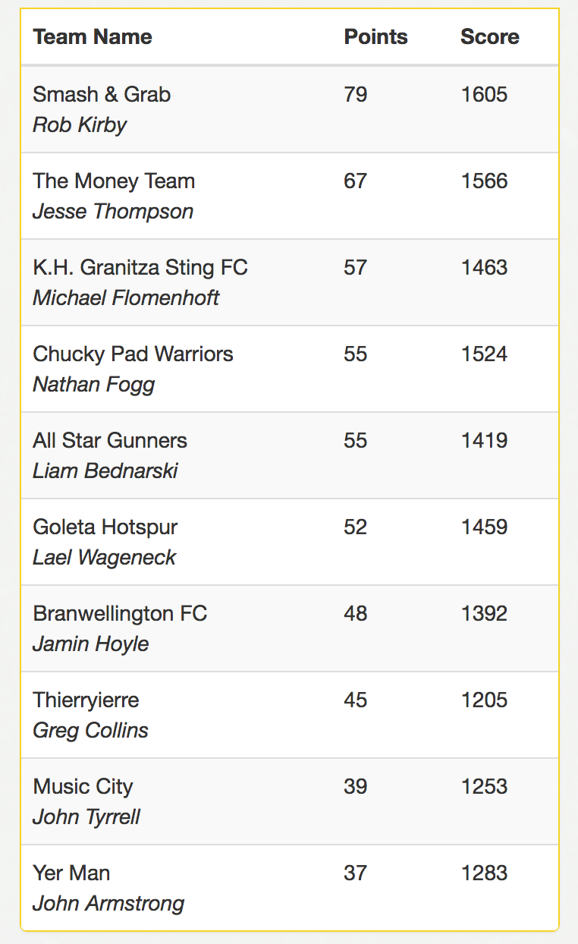Viewport: 578px width, 944px height.
Task: Select the Smash & Grab team name
Action: (x=102, y=95)
